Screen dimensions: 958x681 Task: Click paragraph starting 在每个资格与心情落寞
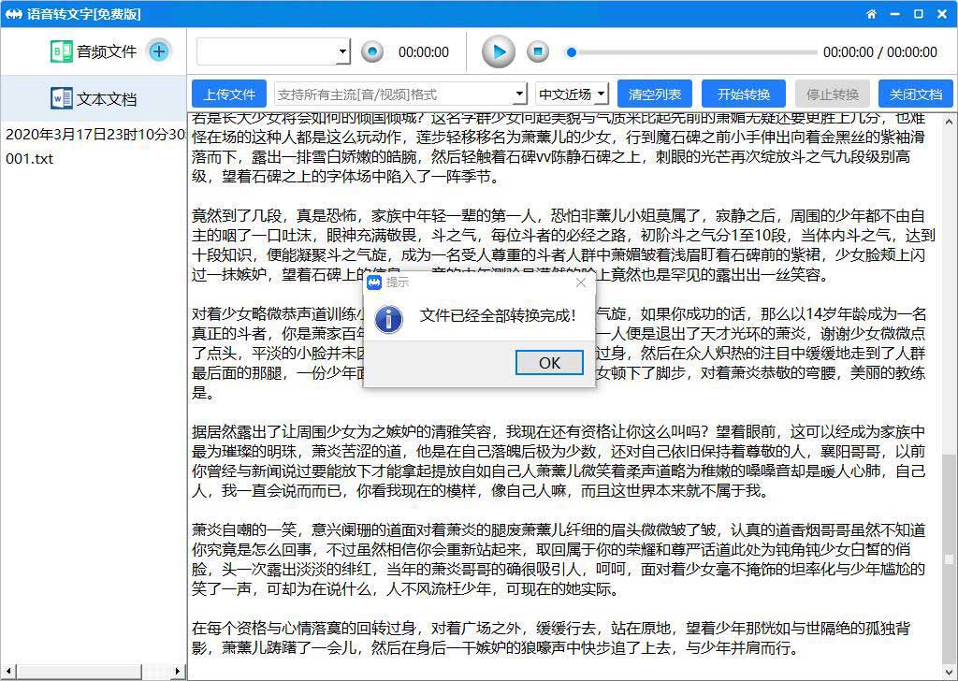pyautogui.click(x=551, y=638)
